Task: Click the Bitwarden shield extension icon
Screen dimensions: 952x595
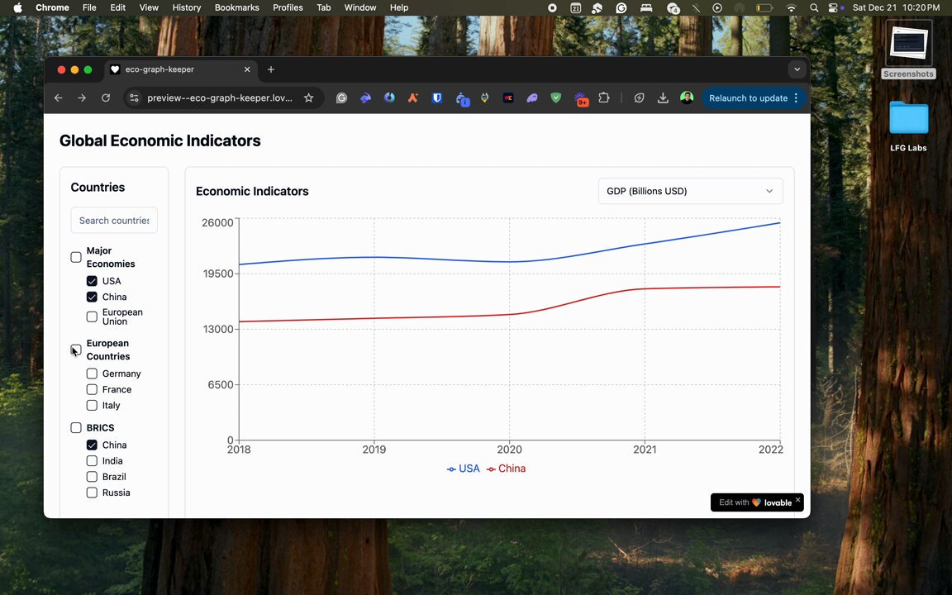Action: (x=436, y=98)
